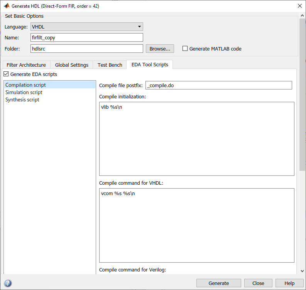
Task: Click the Compile file postfix field
Action: click(x=218, y=86)
